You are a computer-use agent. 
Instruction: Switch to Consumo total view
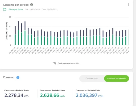(92, 78)
